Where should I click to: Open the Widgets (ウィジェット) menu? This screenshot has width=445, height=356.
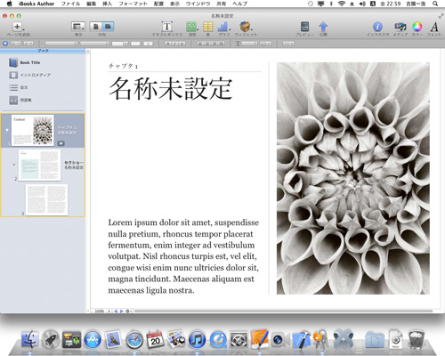coord(246,27)
